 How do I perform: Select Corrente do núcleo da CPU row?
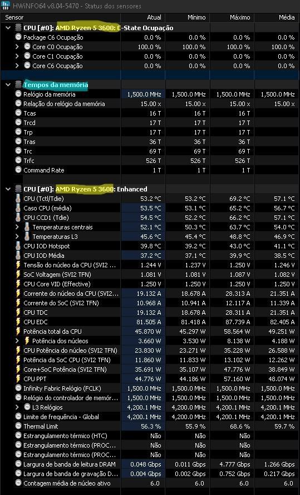pos(150,294)
